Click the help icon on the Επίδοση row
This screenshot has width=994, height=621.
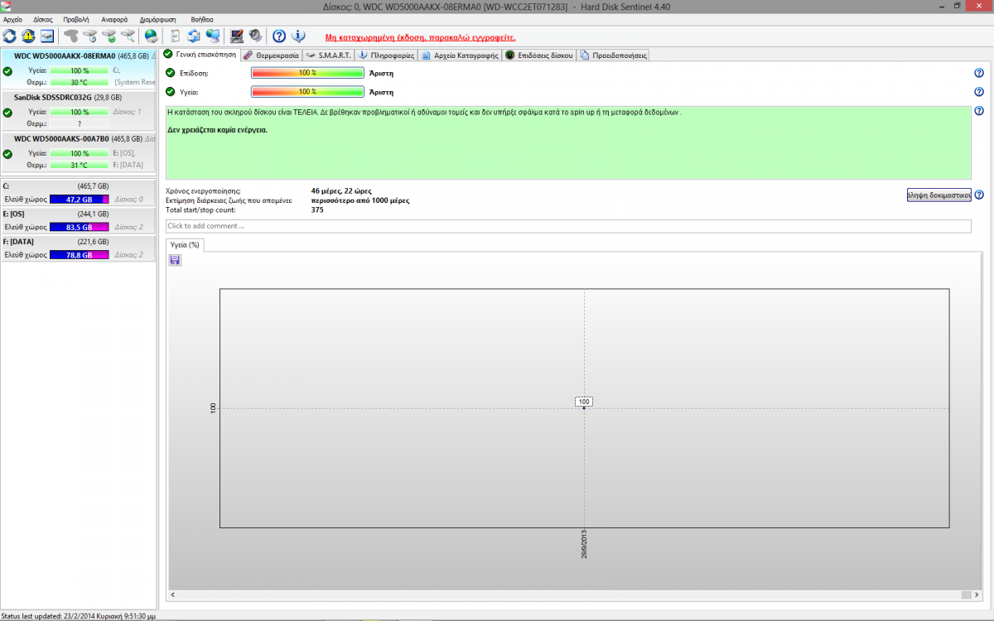[x=979, y=73]
